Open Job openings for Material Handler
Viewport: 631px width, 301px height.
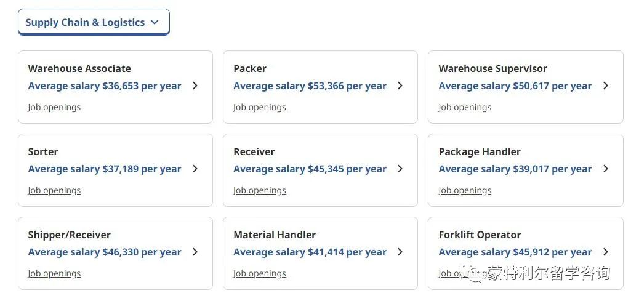(x=260, y=274)
